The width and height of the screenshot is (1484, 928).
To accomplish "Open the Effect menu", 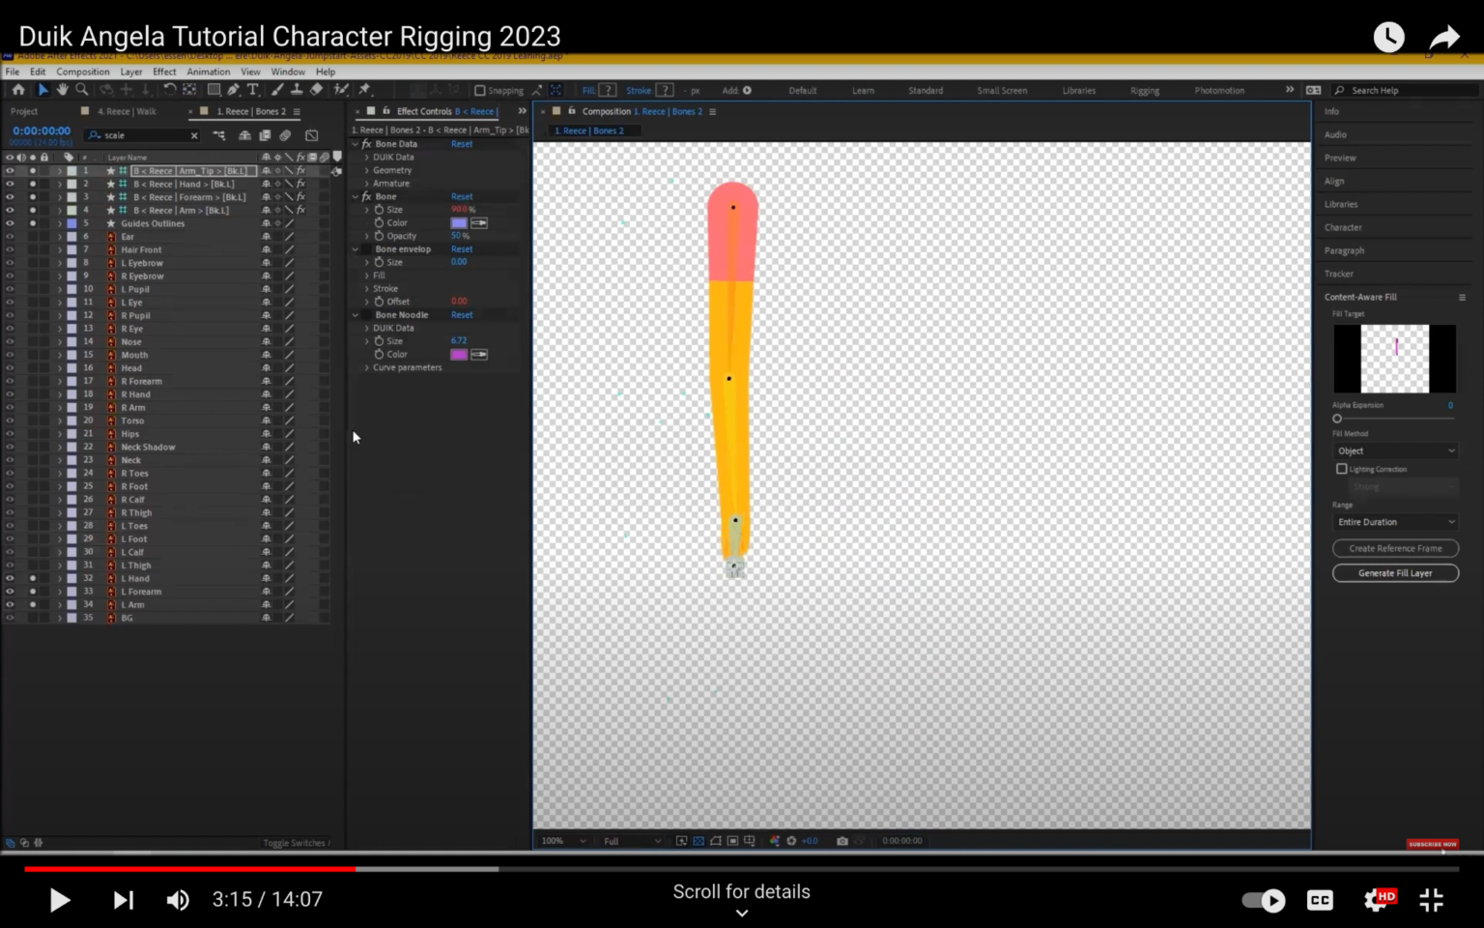I will 164,72.
